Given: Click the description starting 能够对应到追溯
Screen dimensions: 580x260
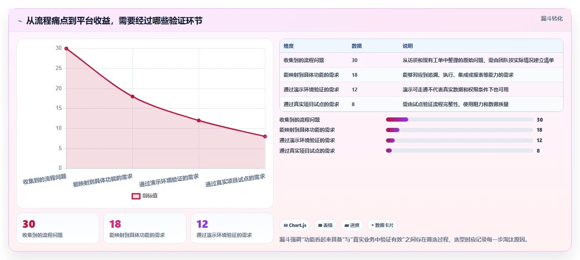Looking at the screenshot, I should pyautogui.click(x=458, y=75).
